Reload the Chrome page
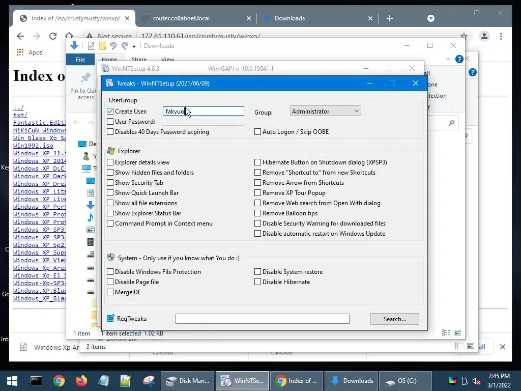 [53, 36]
